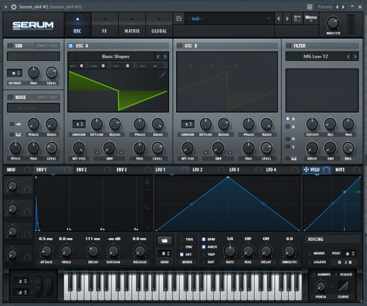Click the SUB DIRECT OUT button
Screen dimensions: 367x306
[x=47, y=45]
